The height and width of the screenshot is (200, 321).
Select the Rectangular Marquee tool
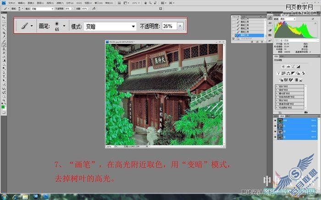[x=4, y=22]
